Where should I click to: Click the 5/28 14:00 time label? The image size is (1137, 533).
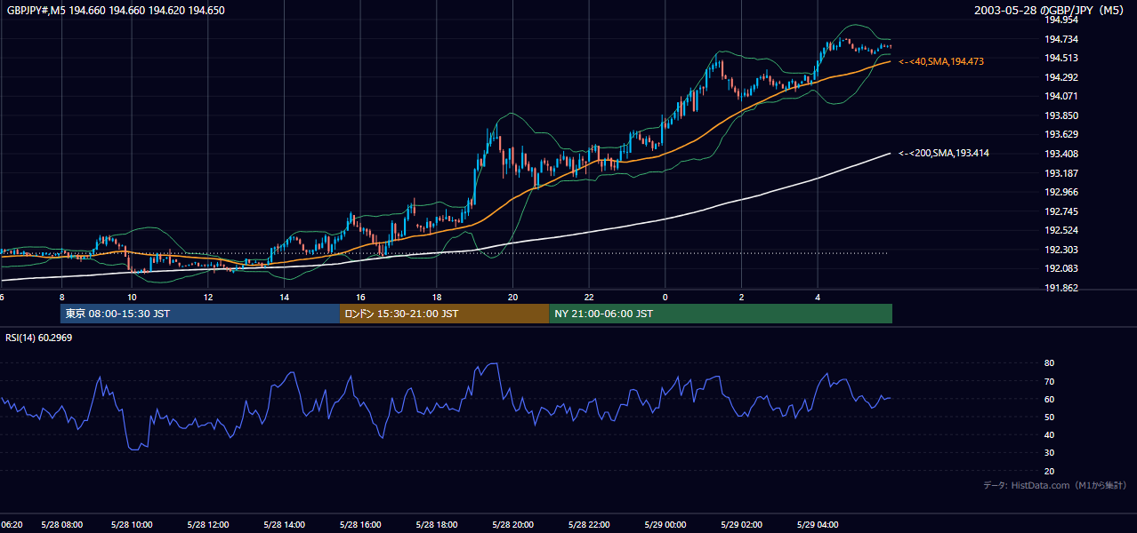coord(285,524)
